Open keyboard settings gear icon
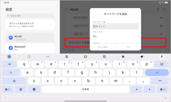 [x=123, y=57]
